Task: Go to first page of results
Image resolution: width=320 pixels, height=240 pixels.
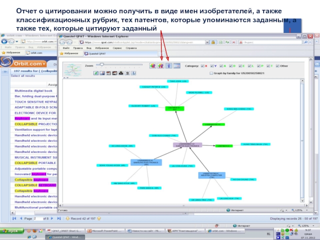Action: point(14,218)
